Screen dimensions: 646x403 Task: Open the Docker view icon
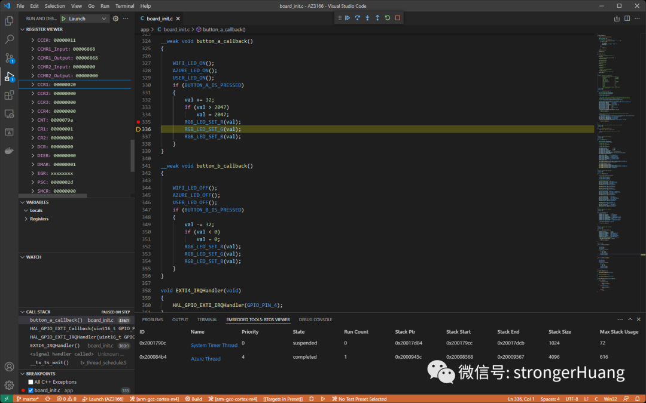(x=9, y=151)
